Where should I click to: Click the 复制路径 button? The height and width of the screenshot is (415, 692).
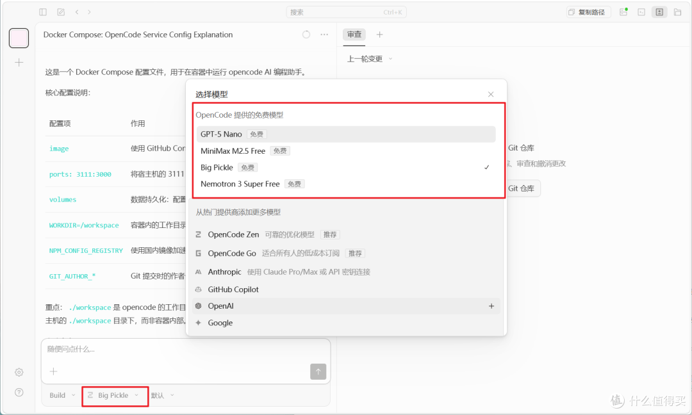click(x=588, y=12)
